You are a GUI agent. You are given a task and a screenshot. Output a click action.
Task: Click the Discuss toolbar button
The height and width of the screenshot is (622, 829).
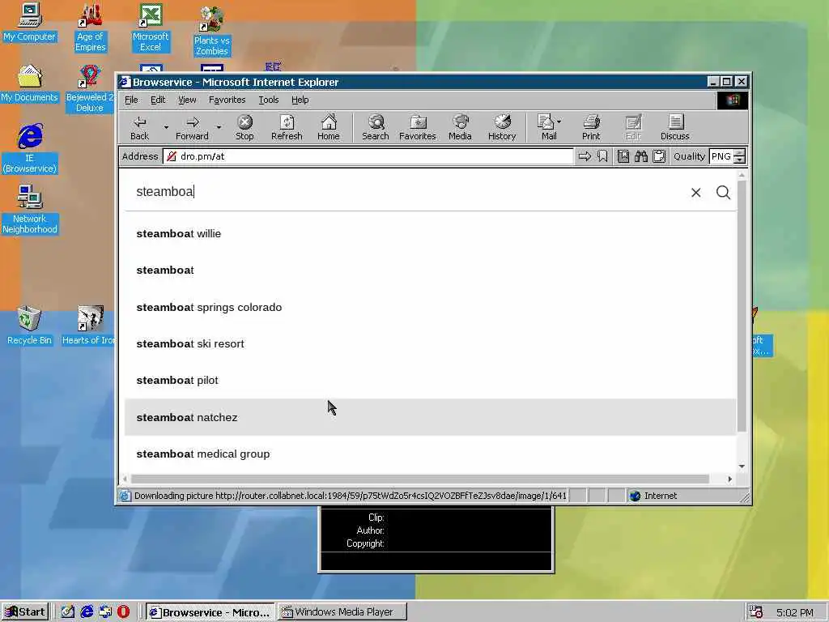(x=674, y=127)
